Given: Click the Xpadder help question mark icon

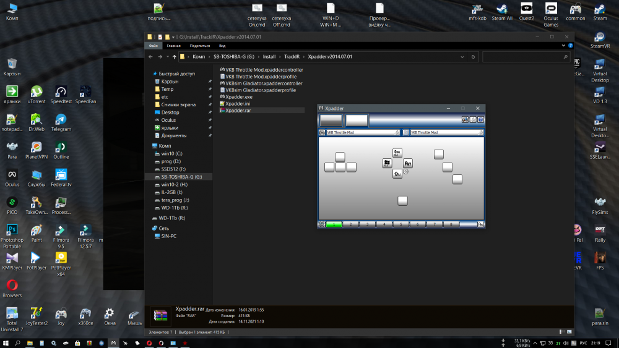Looking at the screenshot, I should 480,120.
